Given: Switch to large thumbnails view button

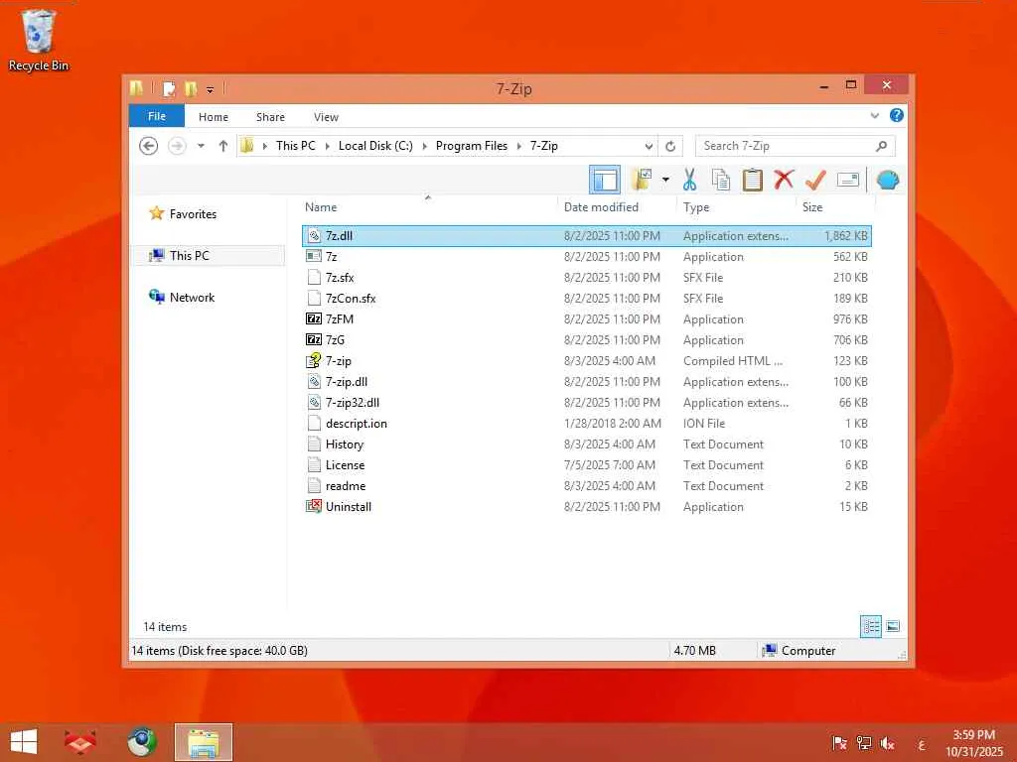Looking at the screenshot, I should click(893, 626).
